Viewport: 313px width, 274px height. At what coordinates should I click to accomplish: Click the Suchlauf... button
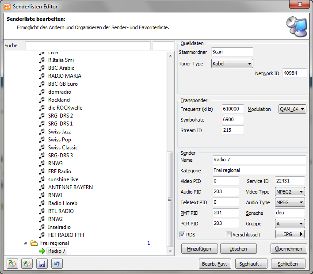coord(251,264)
